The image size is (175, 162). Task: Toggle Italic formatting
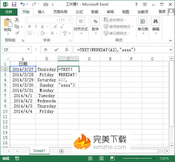pyautogui.click(x=36, y=27)
